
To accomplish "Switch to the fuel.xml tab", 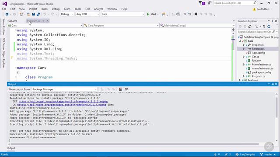I will coord(12,21).
